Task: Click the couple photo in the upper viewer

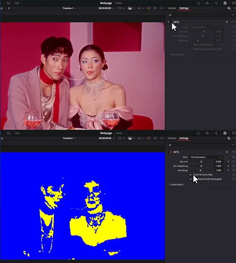Action: 83,76
